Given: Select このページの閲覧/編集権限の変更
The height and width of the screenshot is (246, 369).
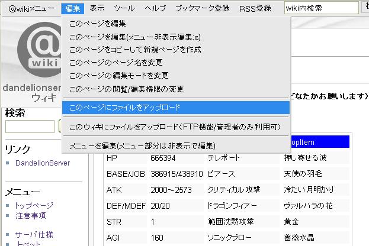Looking at the screenshot, I should coord(126,89).
